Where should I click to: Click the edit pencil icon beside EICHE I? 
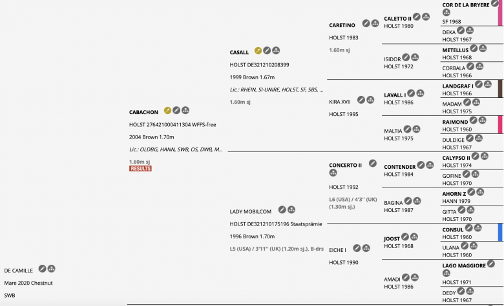(x=357, y=248)
